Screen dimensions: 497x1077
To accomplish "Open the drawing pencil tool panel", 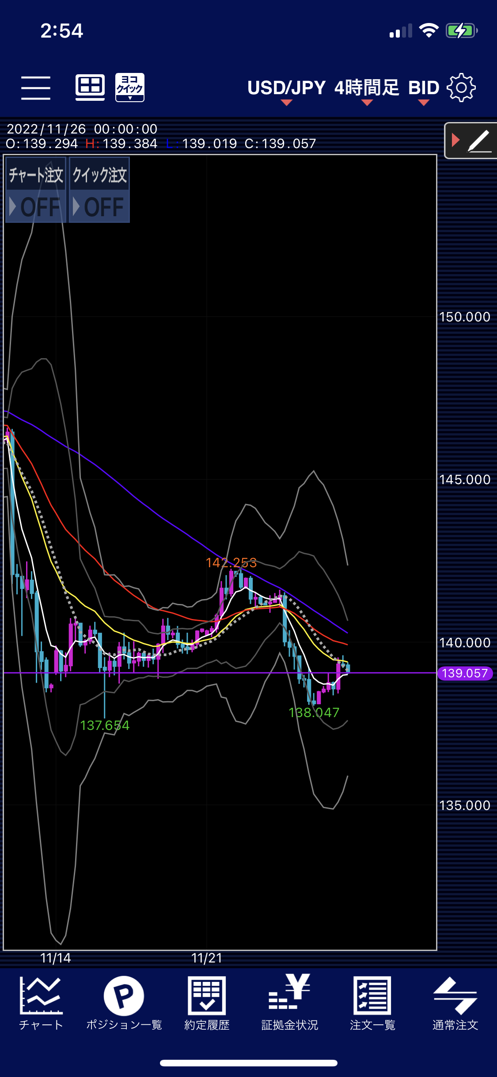I will tap(471, 141).
